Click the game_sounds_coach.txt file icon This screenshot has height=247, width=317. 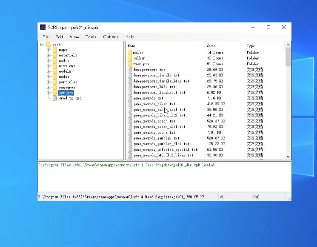(130, 121)
